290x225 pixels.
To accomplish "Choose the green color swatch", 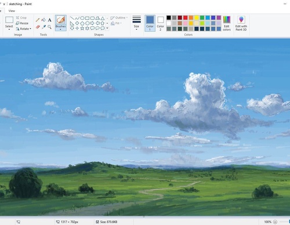I will [x=202, y=18].
